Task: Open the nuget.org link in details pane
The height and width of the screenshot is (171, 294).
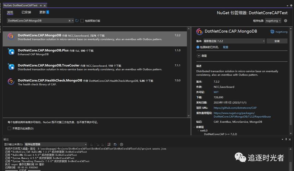Action: [281, 32]
